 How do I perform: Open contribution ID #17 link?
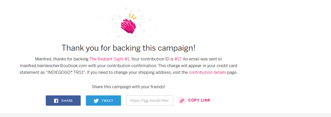[x=178, y=59]
